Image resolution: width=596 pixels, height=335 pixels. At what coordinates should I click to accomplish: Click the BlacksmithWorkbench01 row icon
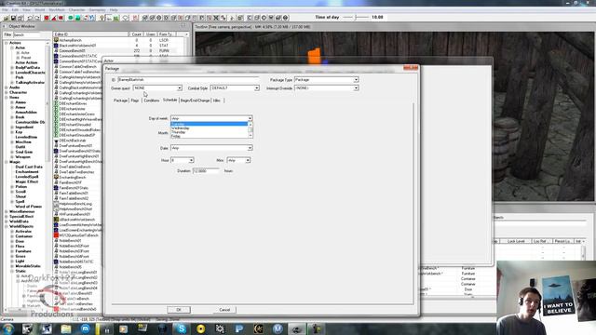(x=56, y=46)
